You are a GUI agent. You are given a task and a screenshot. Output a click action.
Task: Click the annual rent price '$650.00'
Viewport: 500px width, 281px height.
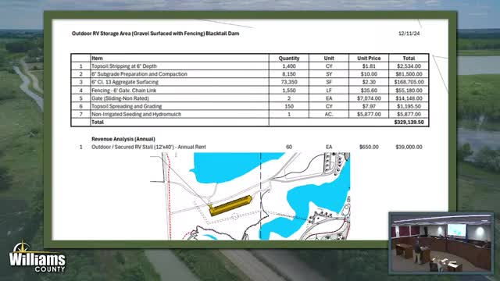pyautogui.click(x=369, y=148)
